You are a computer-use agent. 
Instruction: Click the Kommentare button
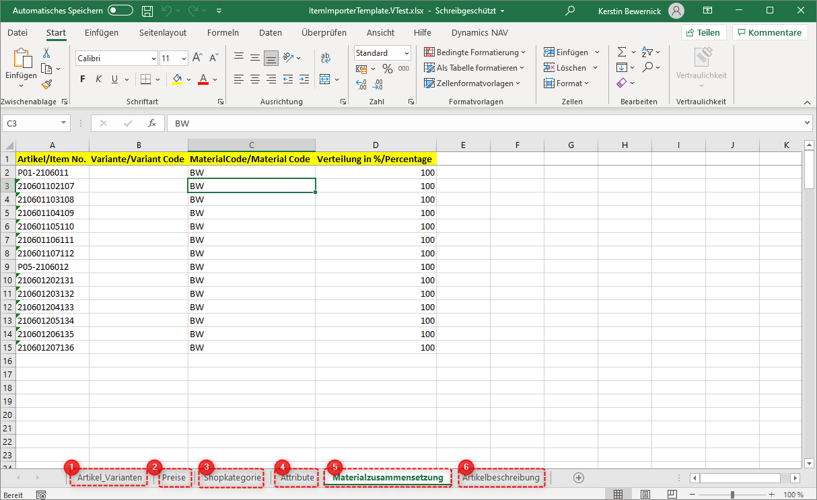pyautogui.click(x=769, y=32)
